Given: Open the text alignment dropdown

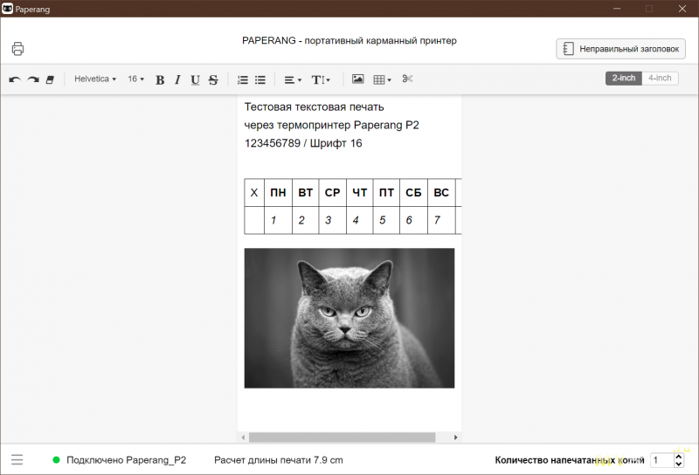Looking at the screenshot, I should point(293,79).
